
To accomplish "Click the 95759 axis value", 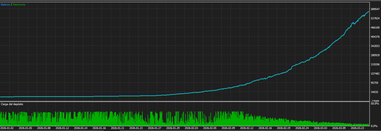I will point(375,83).
